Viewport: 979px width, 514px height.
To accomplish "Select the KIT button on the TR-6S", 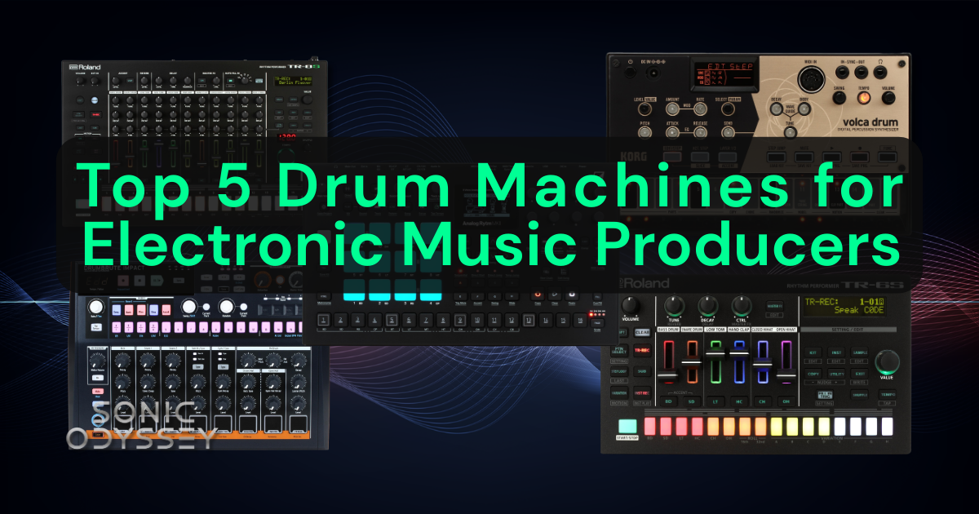I will [813, 352].
